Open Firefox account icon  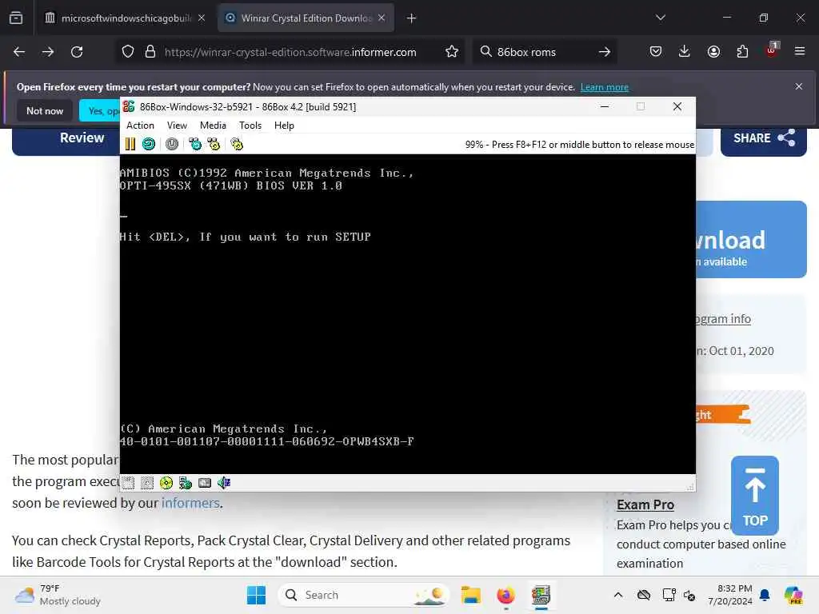pos(713,52)
